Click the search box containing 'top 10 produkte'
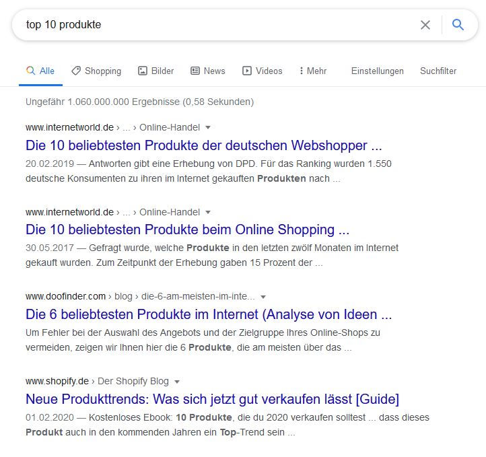Screen dimensions: 486x457 pyautogui.click(x=245, y=25)
